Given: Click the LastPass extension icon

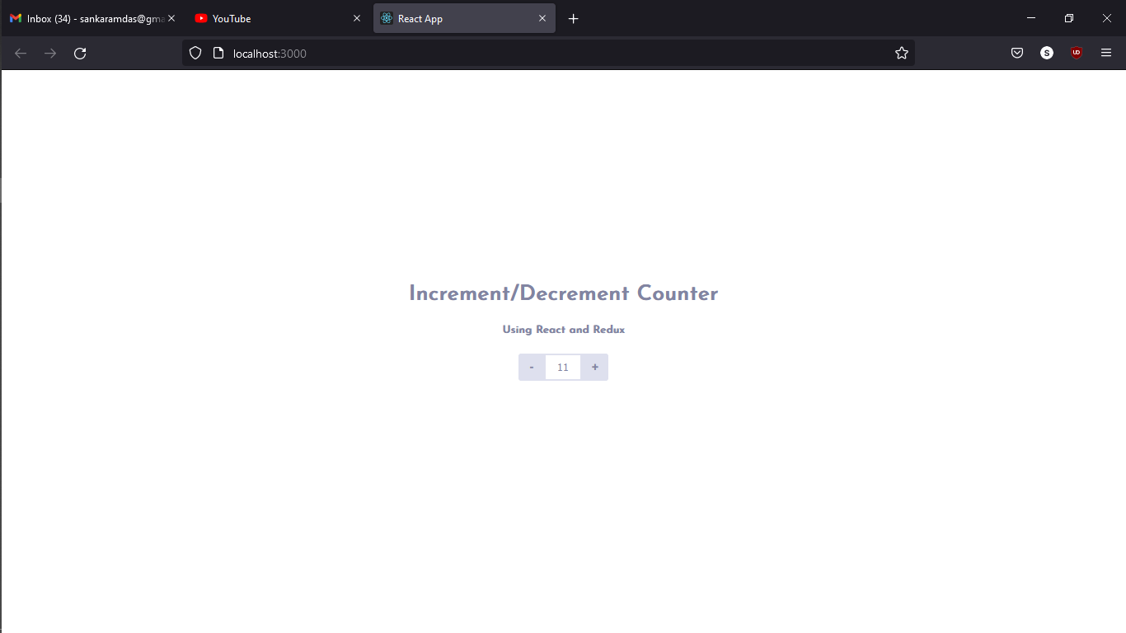Looking at the screenshot, I should pos(1077,53).
